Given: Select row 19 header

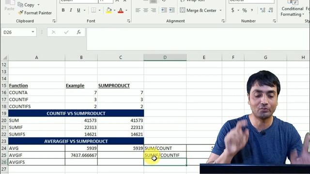Looking at the screenshot, I should (x=4, y=114).
